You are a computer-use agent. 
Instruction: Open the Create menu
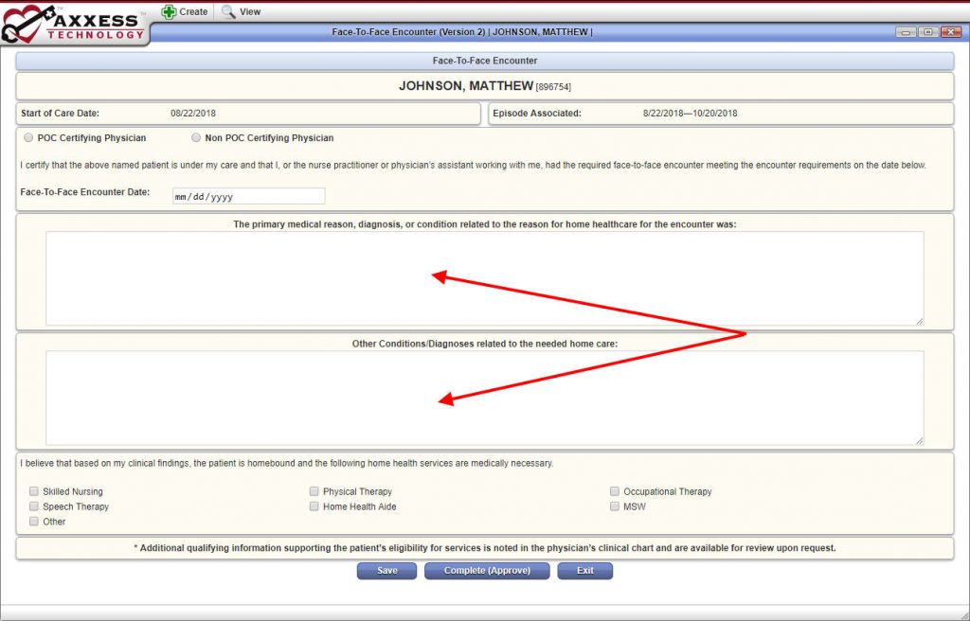tap(185, 11)
